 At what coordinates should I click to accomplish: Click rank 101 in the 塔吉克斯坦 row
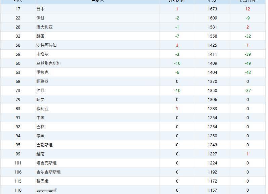coord(18,163)
